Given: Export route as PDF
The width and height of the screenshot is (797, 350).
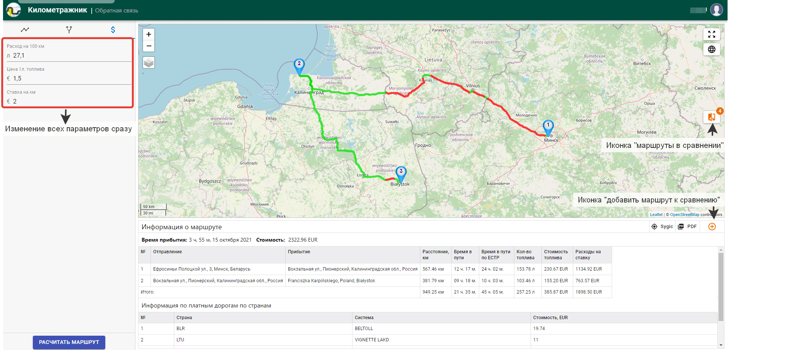Looking at the screenshot, I should click(x=688, y=227).
